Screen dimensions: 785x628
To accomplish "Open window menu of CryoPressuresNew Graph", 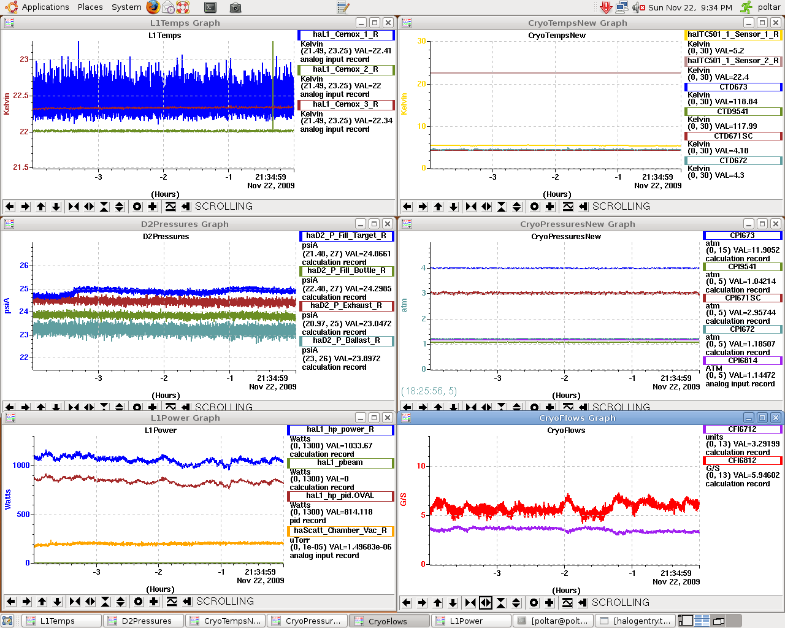I will click(407, 224).
